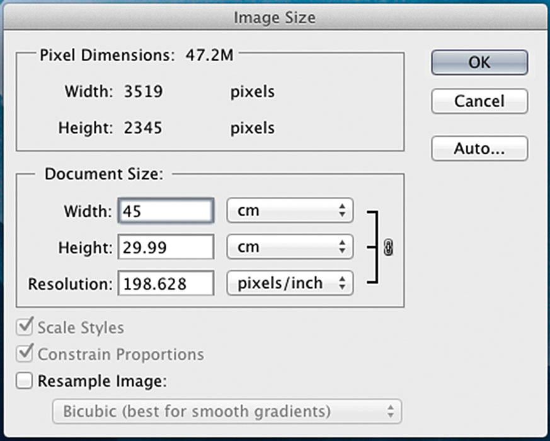Click the document Height field showing 29.99

(166, 247)
